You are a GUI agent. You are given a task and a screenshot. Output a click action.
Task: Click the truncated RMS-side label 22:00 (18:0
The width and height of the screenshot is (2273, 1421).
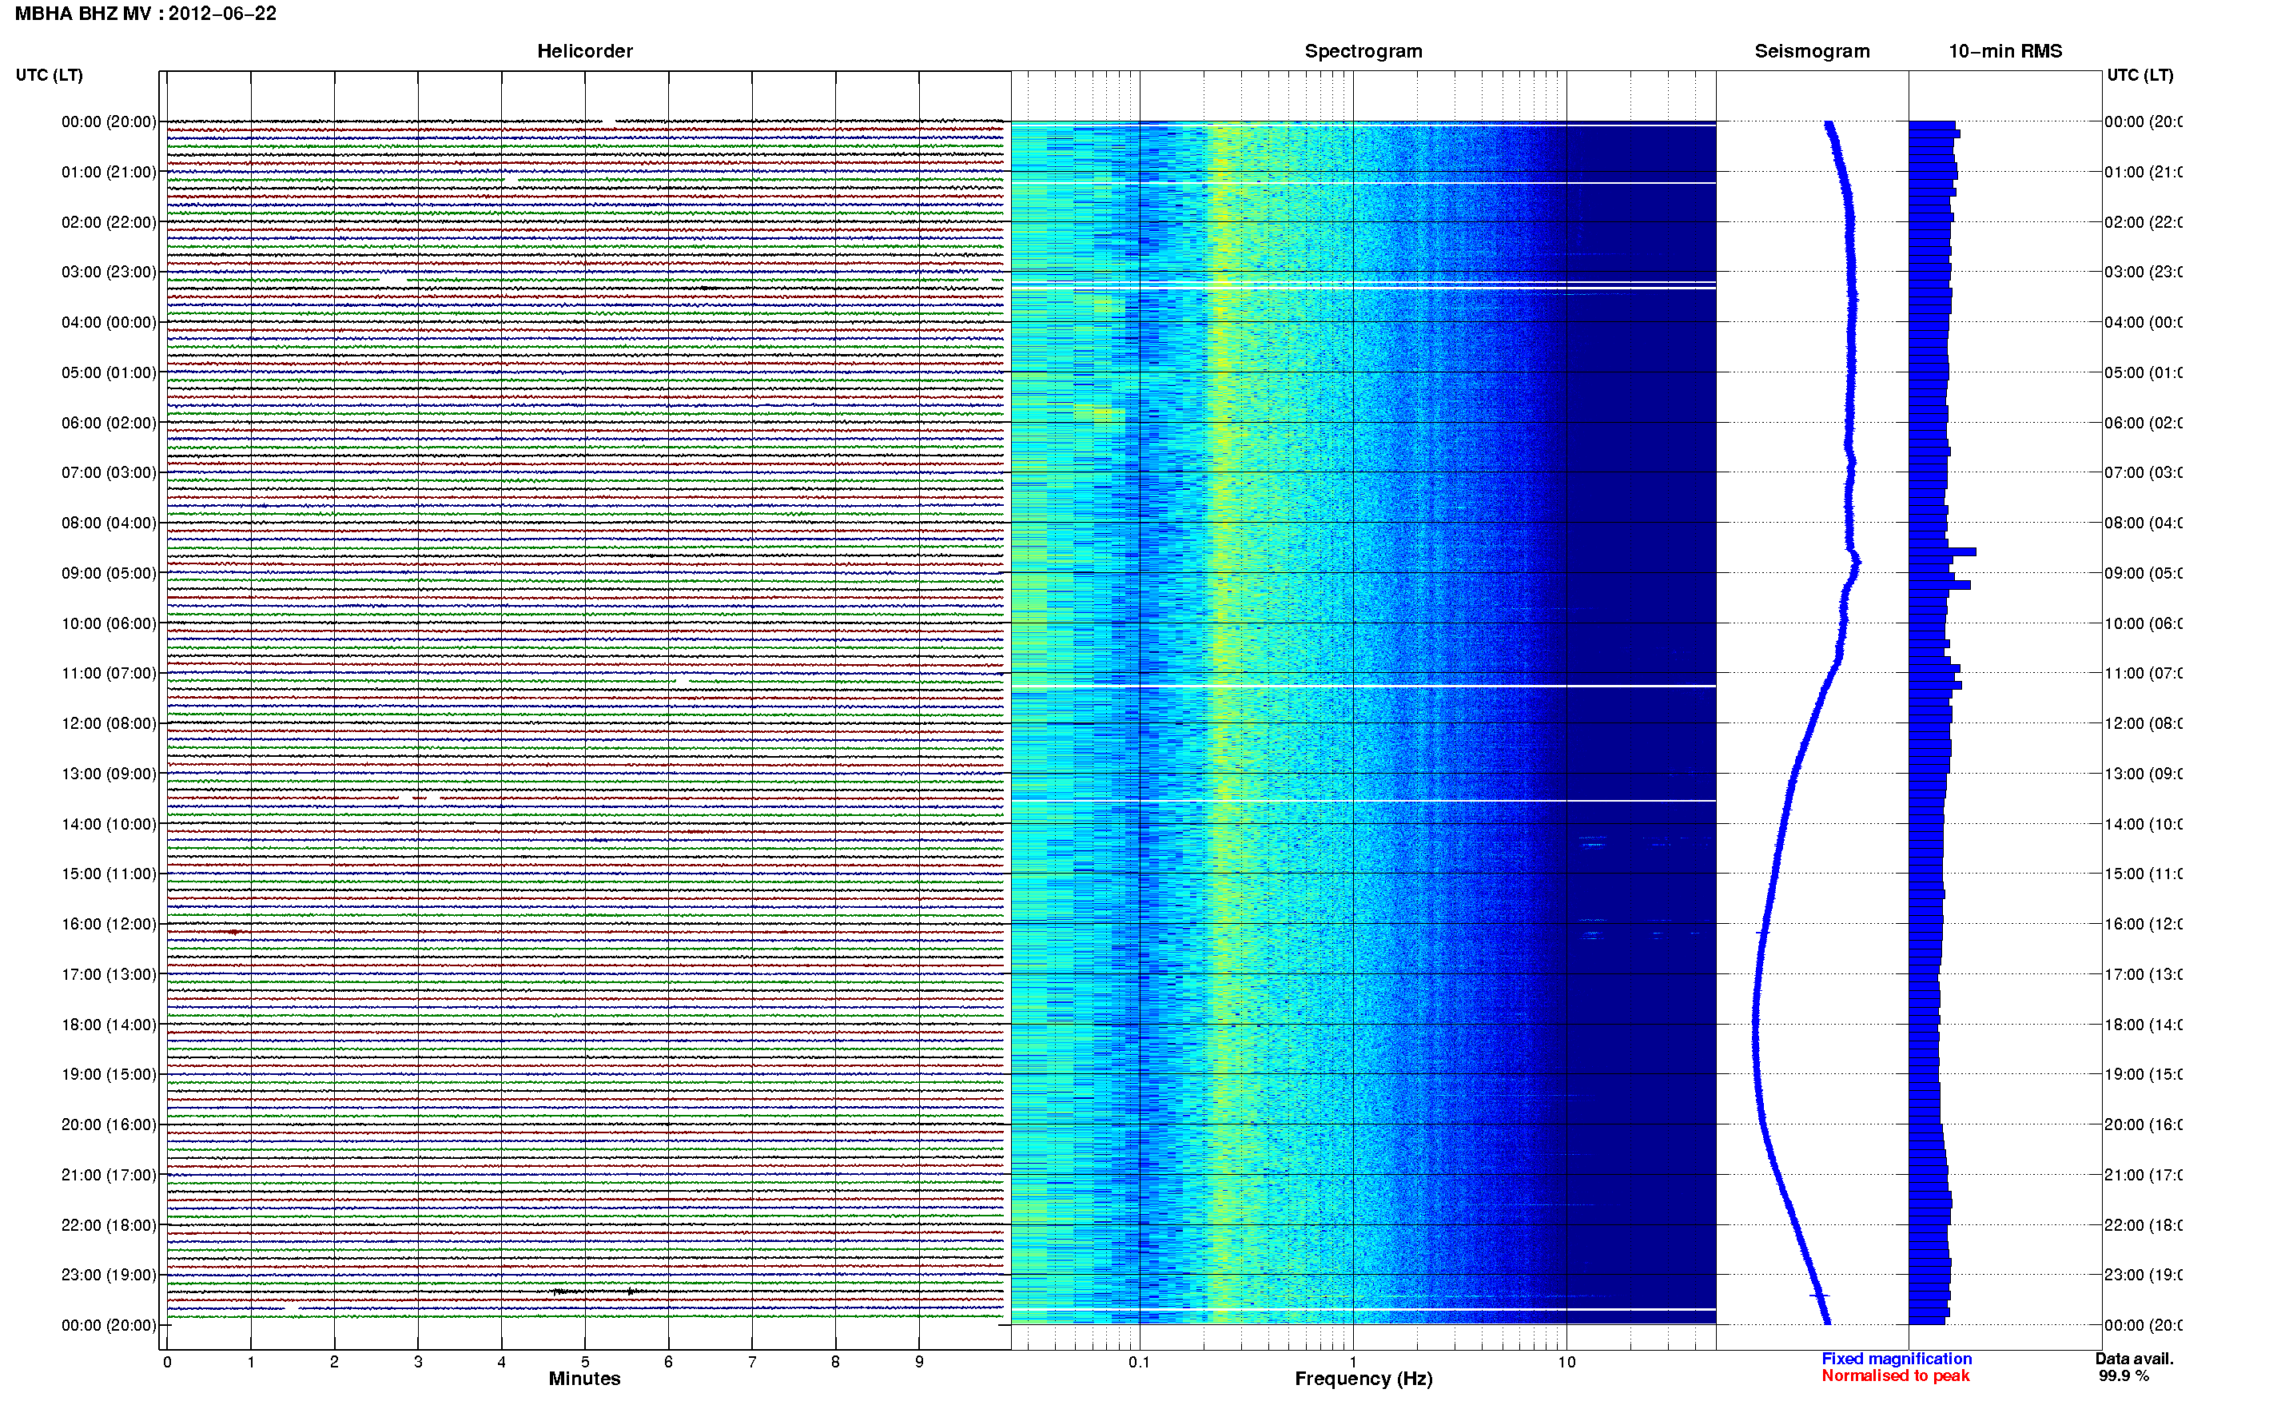click(x=2144, y=1225)
